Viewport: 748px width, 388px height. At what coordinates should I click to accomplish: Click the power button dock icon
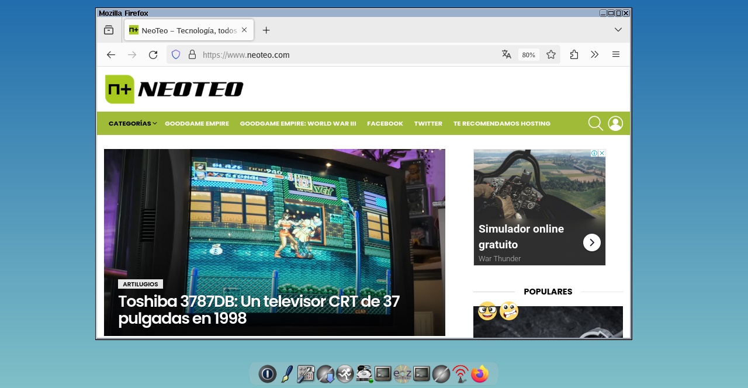click(x=268, y=373)
